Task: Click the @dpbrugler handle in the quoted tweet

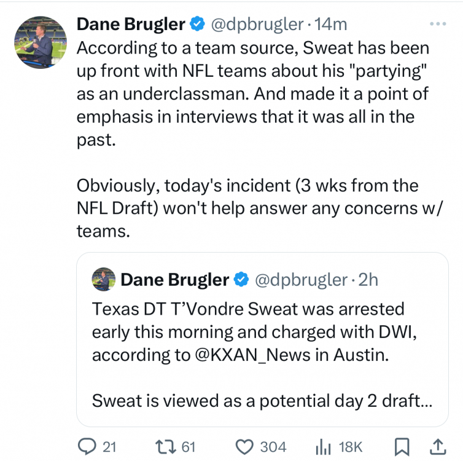Action: (x=300, y=280)
